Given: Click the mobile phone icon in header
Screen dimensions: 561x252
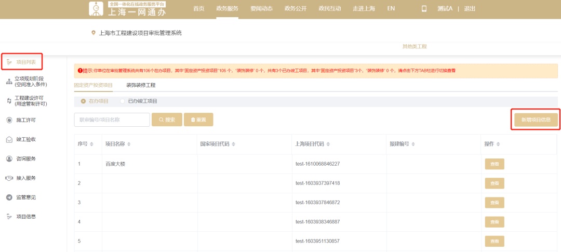Looking at the screenshot, I should point(424,9).
